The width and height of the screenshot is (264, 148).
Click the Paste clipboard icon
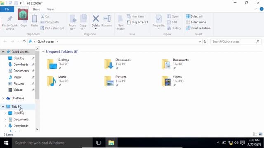click(34, 18)
